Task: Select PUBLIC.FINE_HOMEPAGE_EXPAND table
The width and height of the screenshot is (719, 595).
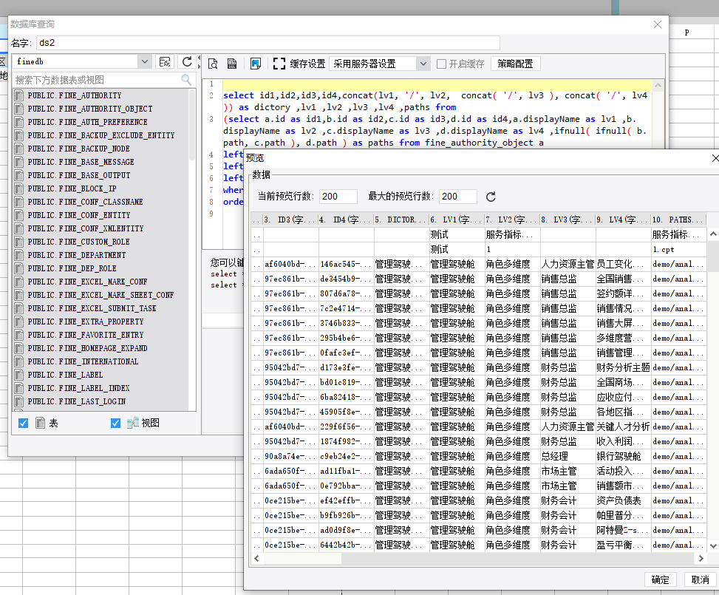Action: click(88, 348)
